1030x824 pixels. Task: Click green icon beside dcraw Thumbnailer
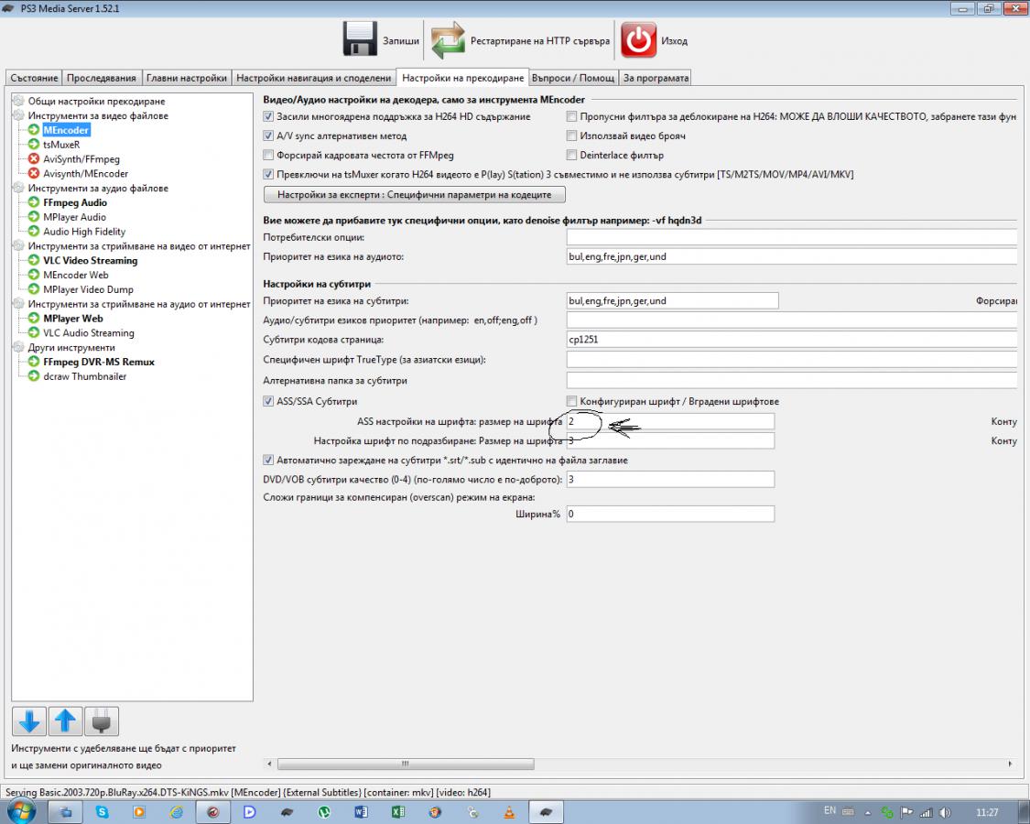34,376
